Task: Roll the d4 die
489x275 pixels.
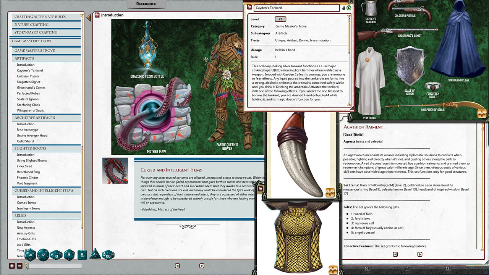Action: (95, 255)
